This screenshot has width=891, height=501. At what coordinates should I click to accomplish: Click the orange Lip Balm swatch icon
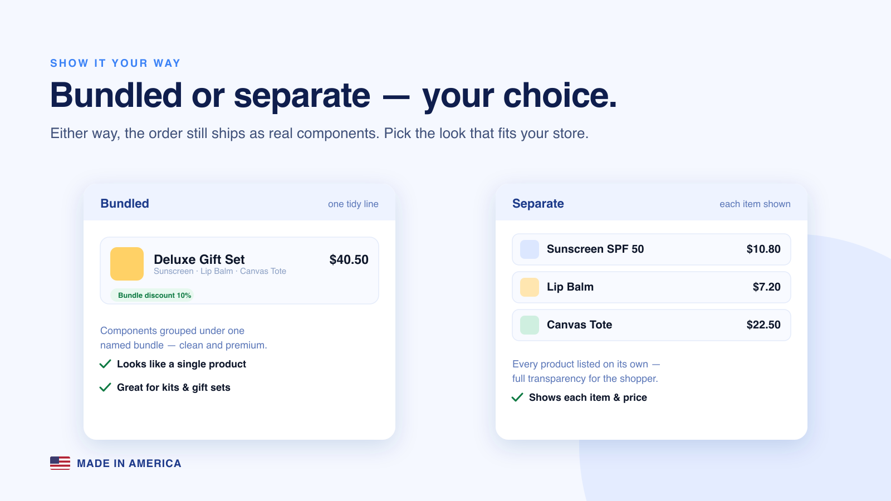tap(530, 287)
